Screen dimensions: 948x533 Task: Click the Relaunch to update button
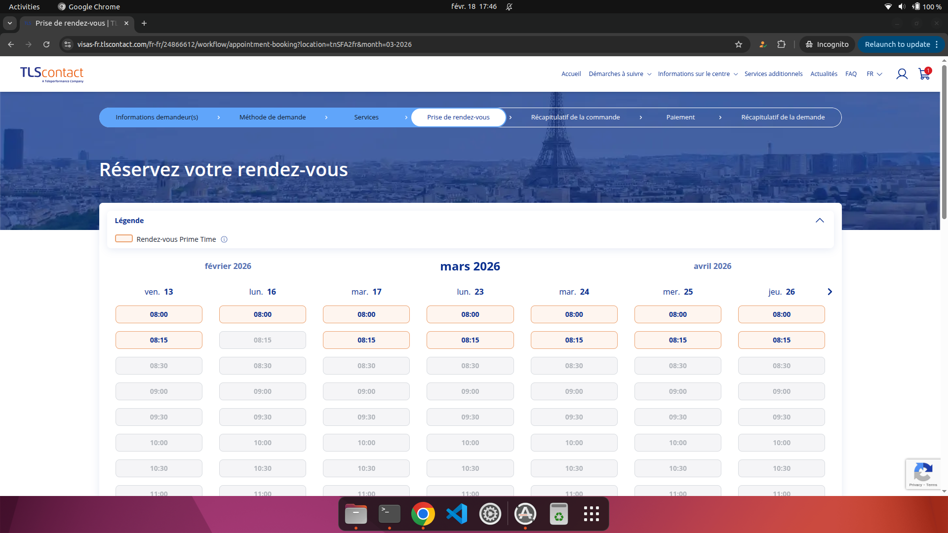click(x=897, y=44)
